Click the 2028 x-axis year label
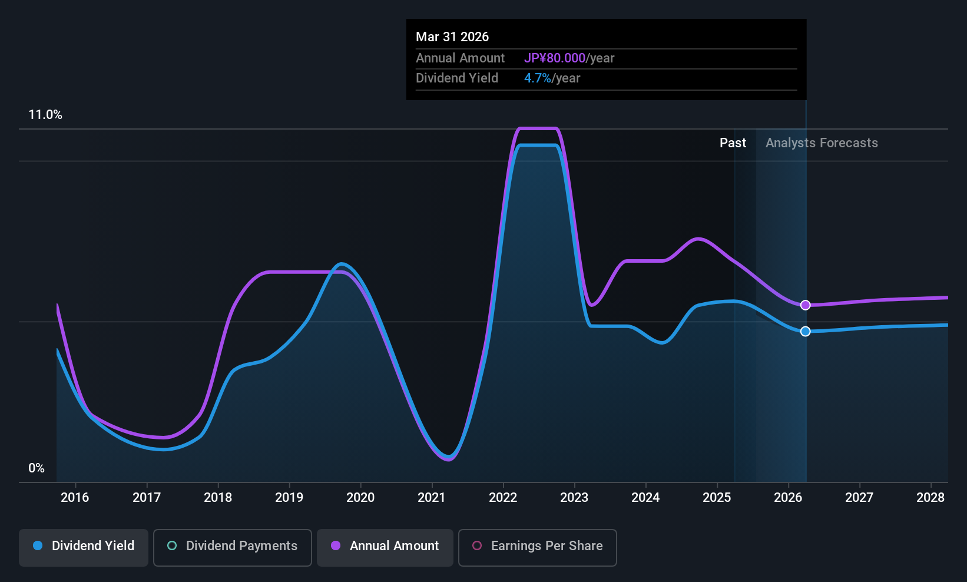The width and height of the screenshot is (967, 582). (930, 497)
